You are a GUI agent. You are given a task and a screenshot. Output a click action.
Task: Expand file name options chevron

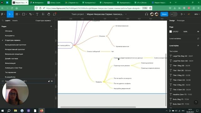point(126,14)
